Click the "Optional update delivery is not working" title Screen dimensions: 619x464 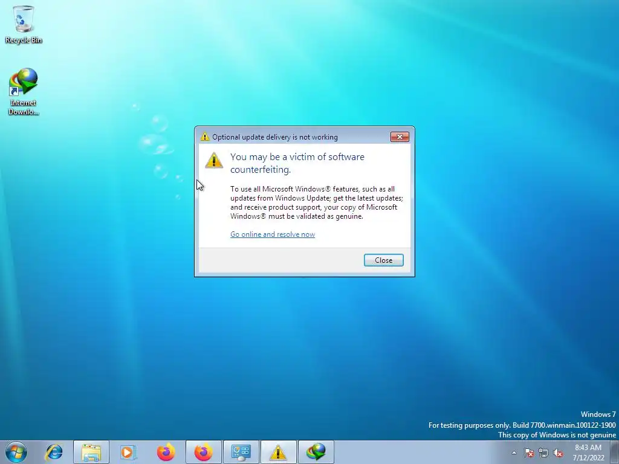tap(275, 137)
